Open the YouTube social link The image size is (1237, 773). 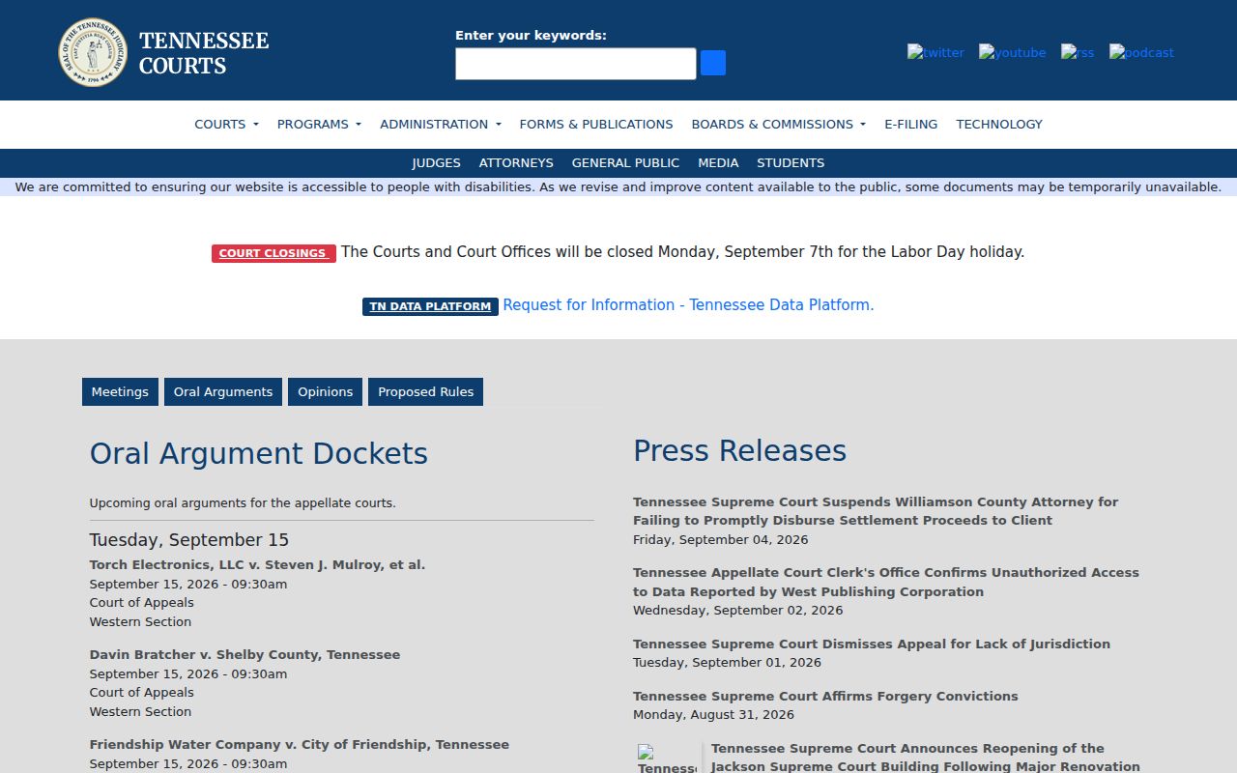[x=1012, y=52]
